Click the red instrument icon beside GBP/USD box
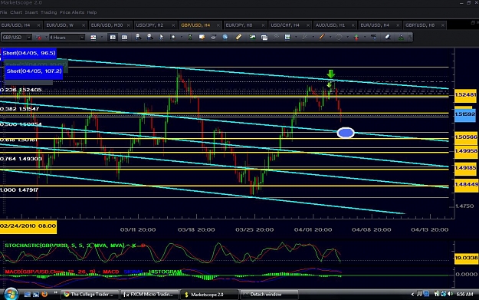 tap(38, 38)
